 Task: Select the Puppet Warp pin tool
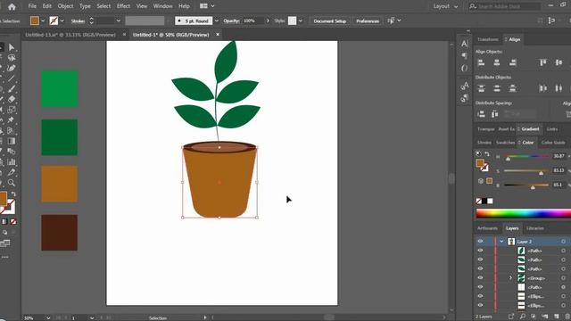click(x=12, y=119)
